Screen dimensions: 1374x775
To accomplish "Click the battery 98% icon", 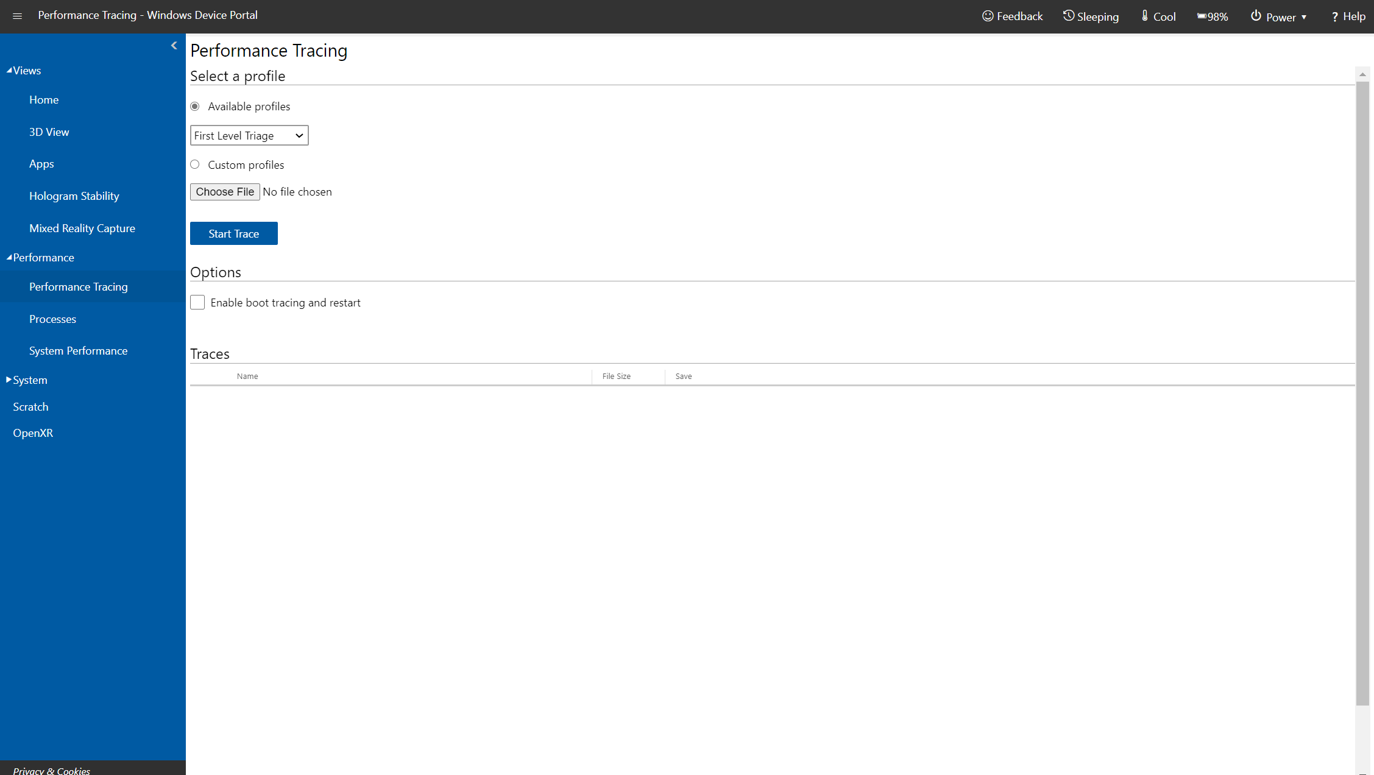I will pyautogui.click(x=1213, y=16).
